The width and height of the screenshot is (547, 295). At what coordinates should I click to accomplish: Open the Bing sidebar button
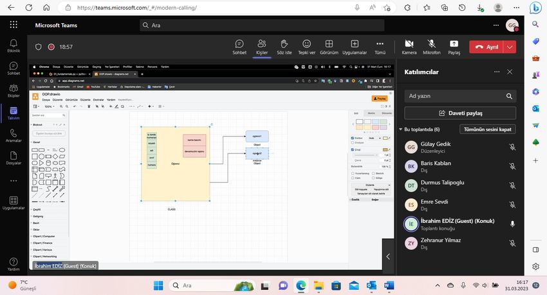point(535,7)
